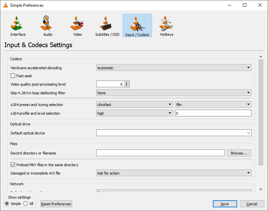
Task: Expand the Damaged or incomplete AVI file dropdown
Action: (x=174, y=173)
